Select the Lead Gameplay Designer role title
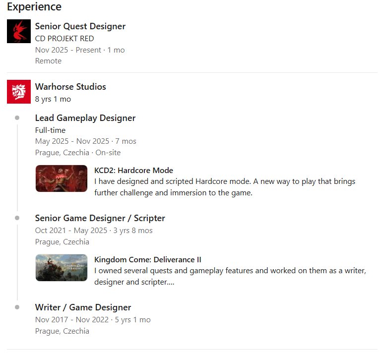The image size is (379, 354). click(85, 118)
